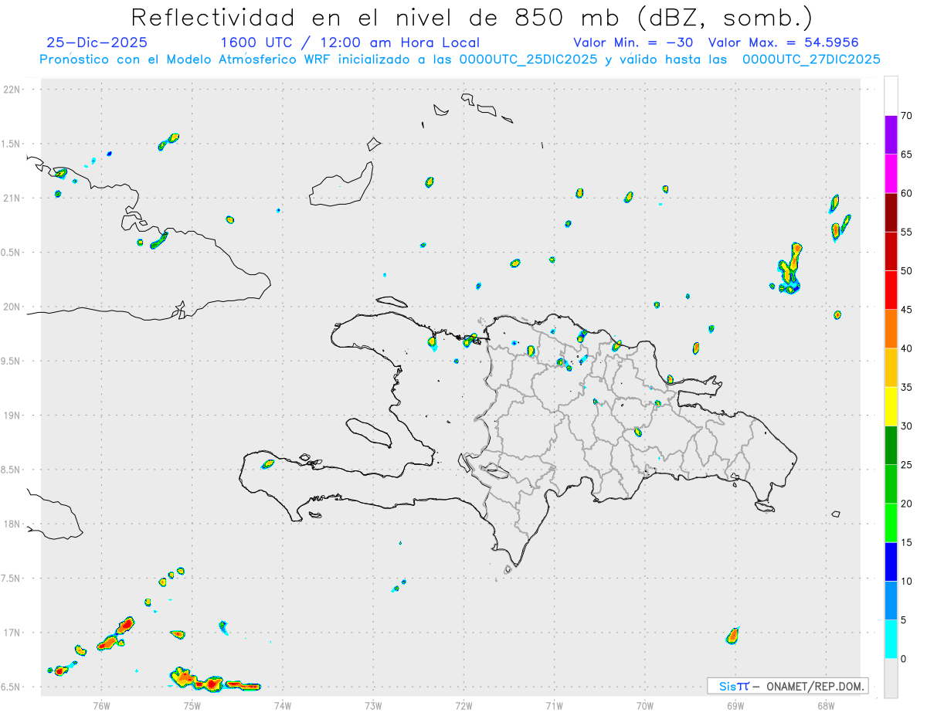Image resolution: width=927 pixels, height=716 pixels.
Task: Click the colorbar scale value '15'
Action: (907, 542)
